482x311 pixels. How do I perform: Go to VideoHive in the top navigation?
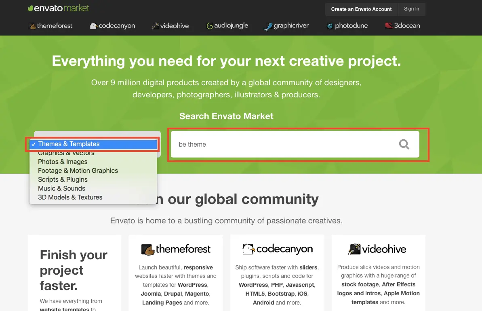coord(170,26)
